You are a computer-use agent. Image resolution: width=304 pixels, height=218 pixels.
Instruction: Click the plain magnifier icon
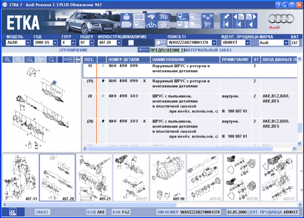tap(52, 60)
